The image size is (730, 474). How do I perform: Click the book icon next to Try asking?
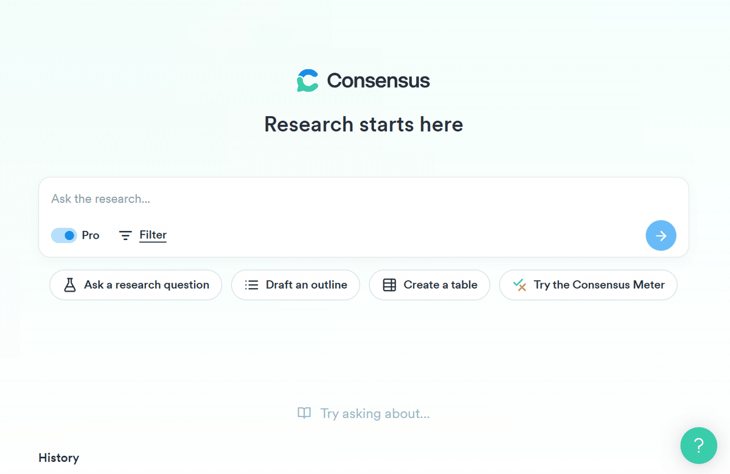(x=304, y=413)
